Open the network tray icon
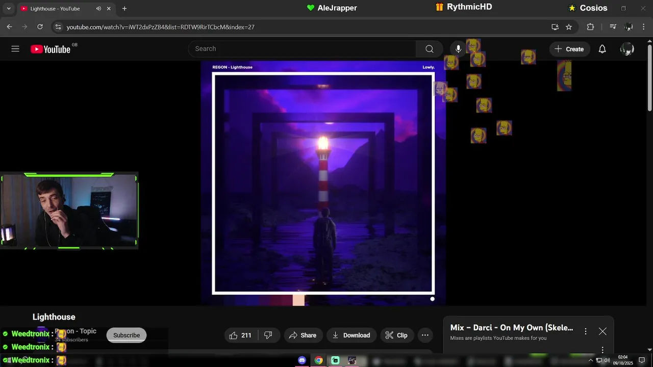The width and height of the screenshot is (653, 367). [x=599, y=360]
